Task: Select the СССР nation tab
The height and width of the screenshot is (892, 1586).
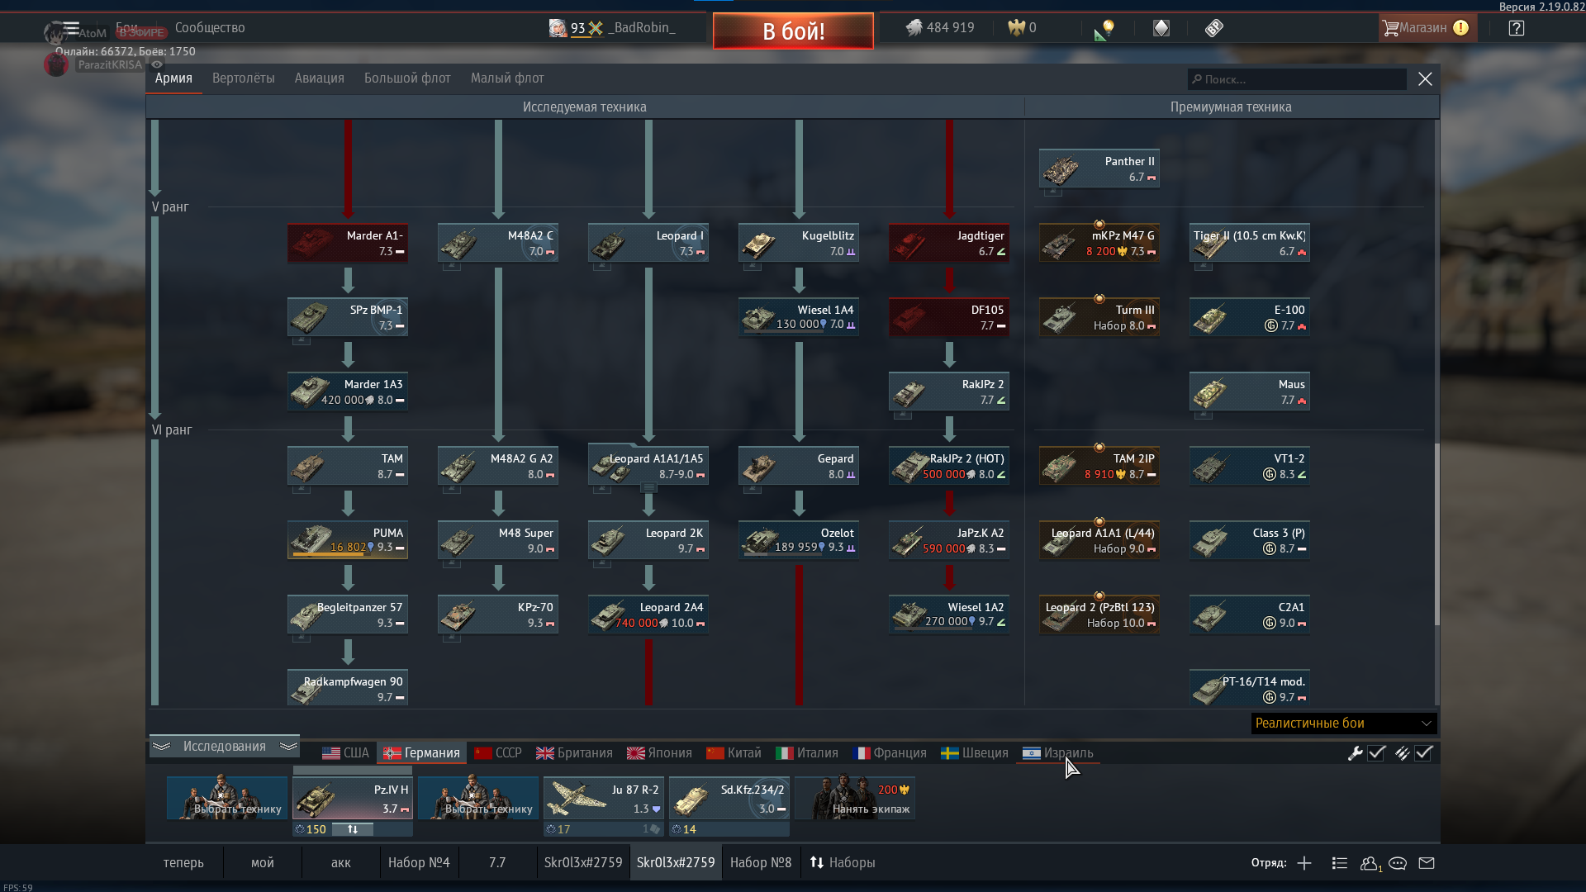Action: coord(498,752)
